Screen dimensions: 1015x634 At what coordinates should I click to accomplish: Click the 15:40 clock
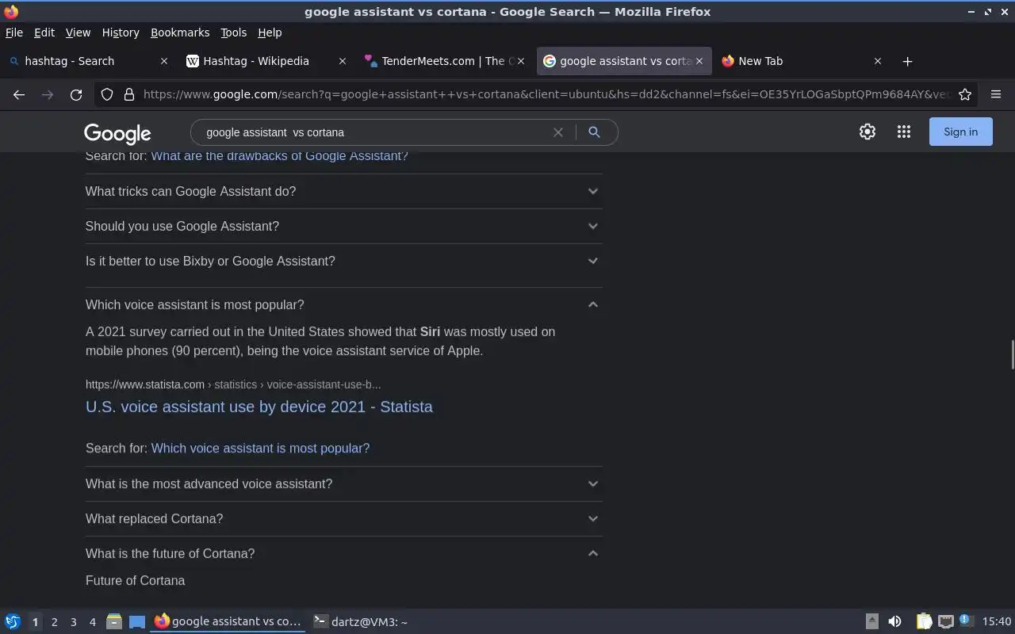click(x=996, y=621)
